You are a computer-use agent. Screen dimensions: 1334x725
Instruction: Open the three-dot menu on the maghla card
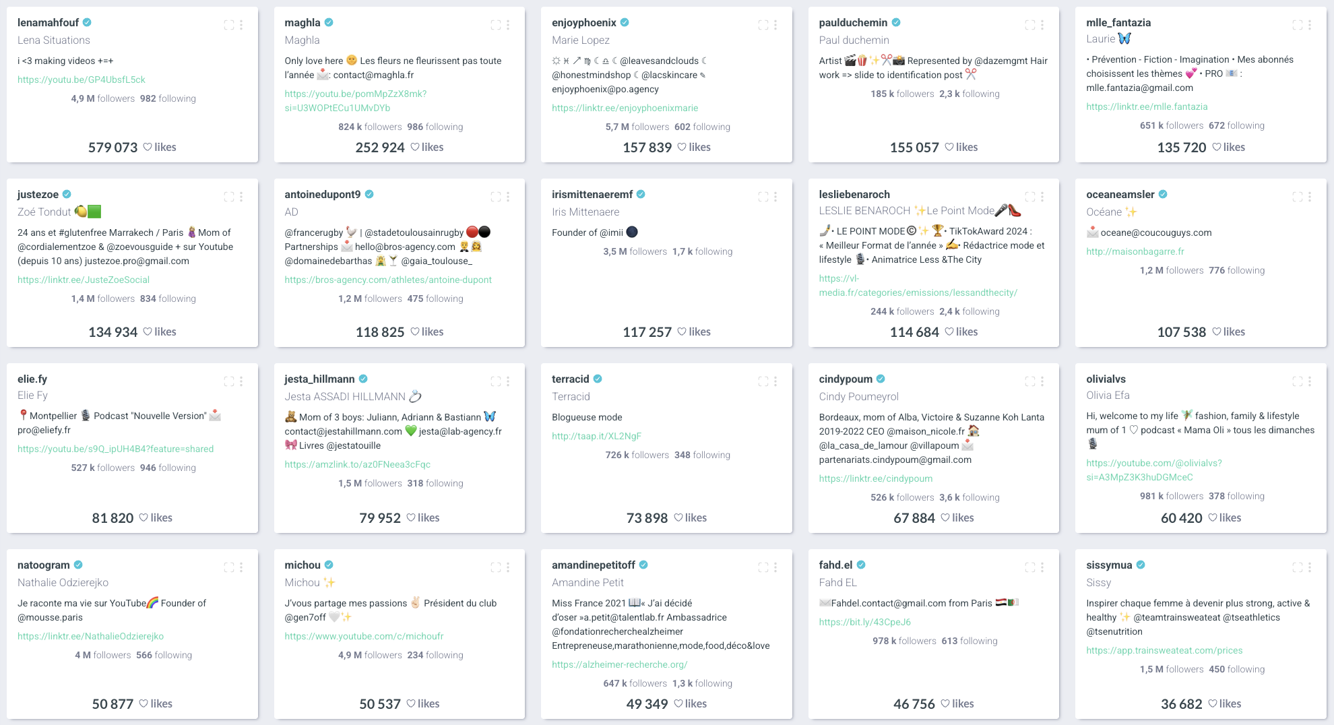[508, 25]
